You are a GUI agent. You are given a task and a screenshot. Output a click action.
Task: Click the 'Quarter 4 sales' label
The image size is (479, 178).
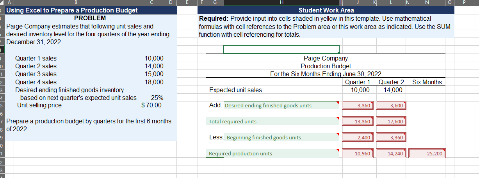36,82
